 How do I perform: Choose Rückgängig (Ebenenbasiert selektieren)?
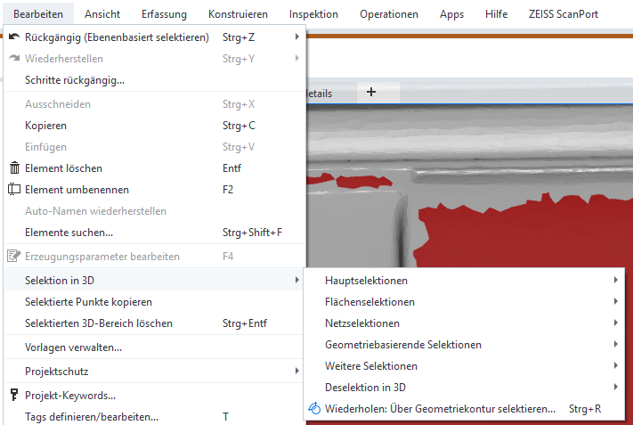click(x=154, y=37)
